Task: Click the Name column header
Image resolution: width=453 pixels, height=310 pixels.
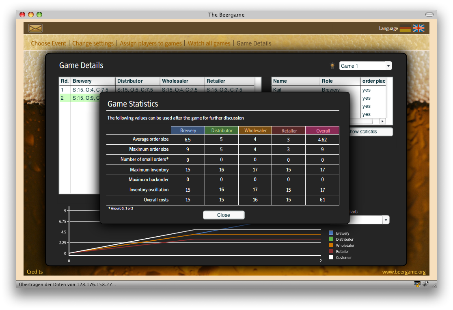Action: (x=296, y=81)
